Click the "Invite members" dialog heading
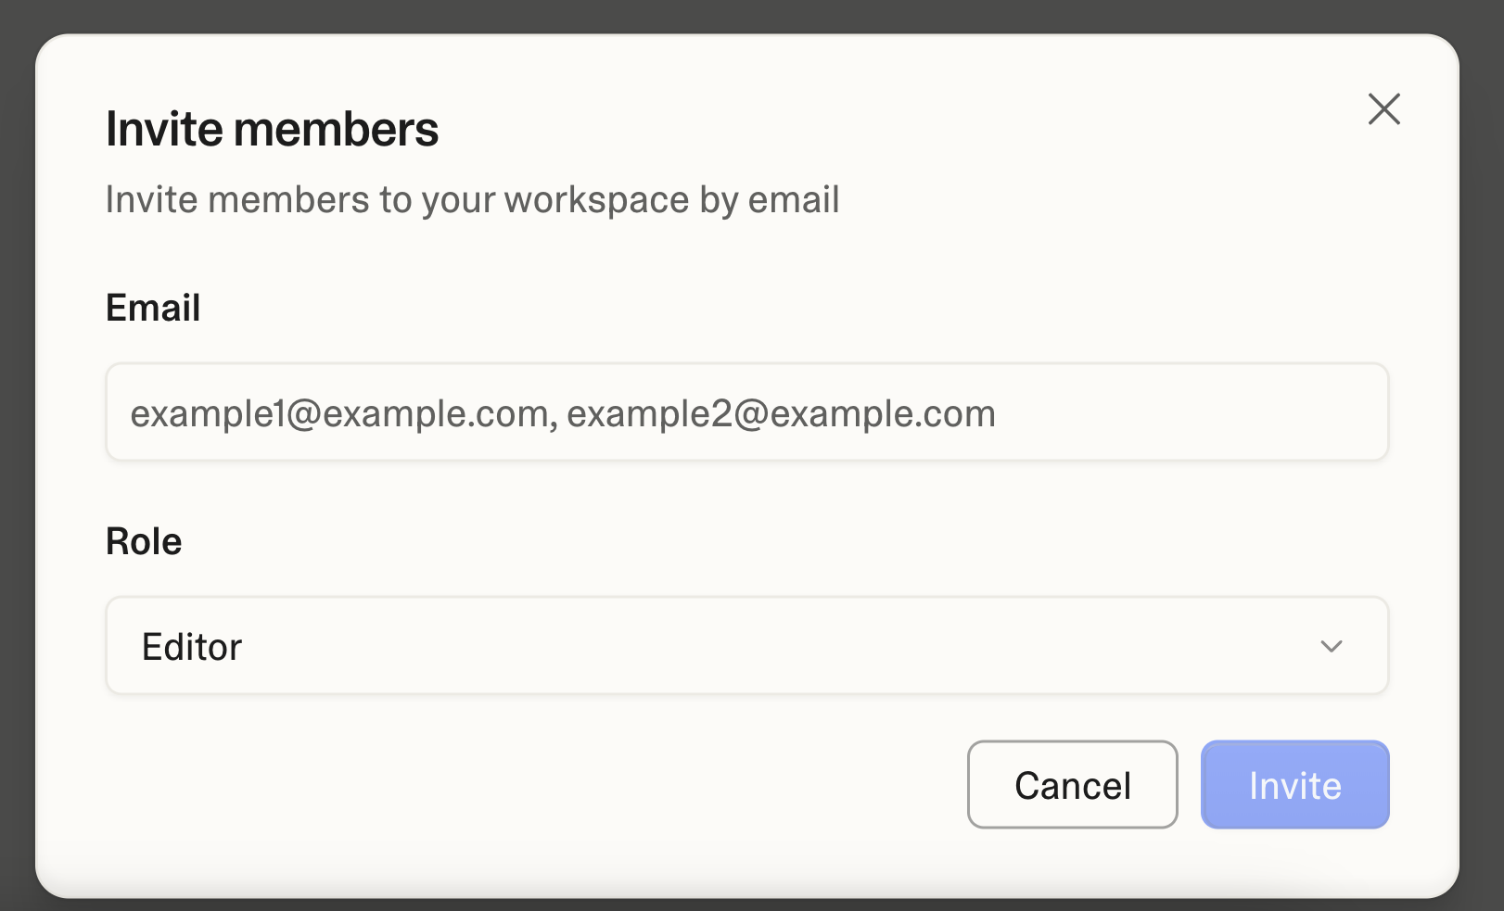The height and width of the screenshot is (911, 1504). pyautogui.click(x=272, y=129)
